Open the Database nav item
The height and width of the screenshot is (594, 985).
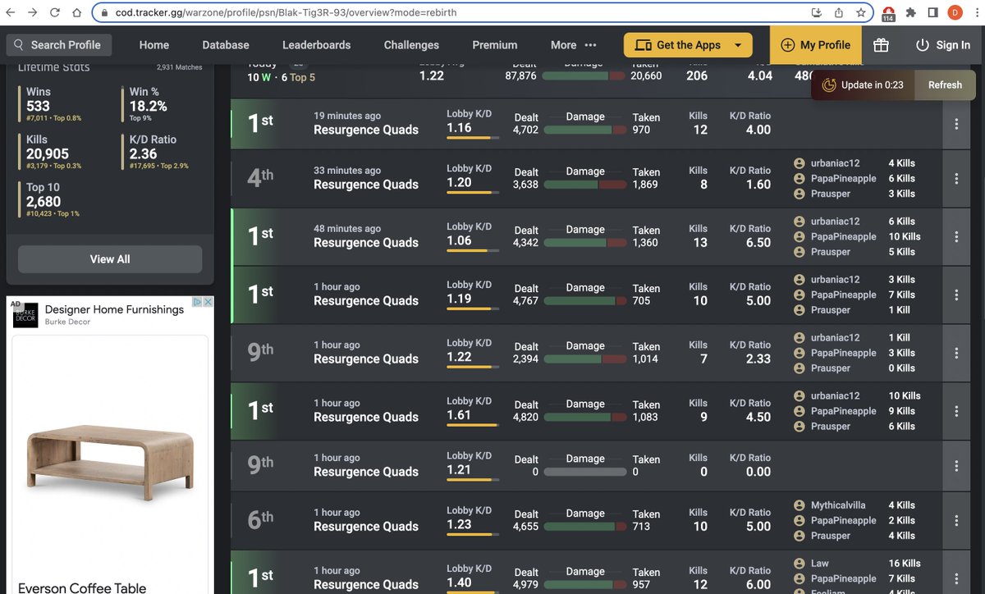pyautogui.click(x=226, y=45)
